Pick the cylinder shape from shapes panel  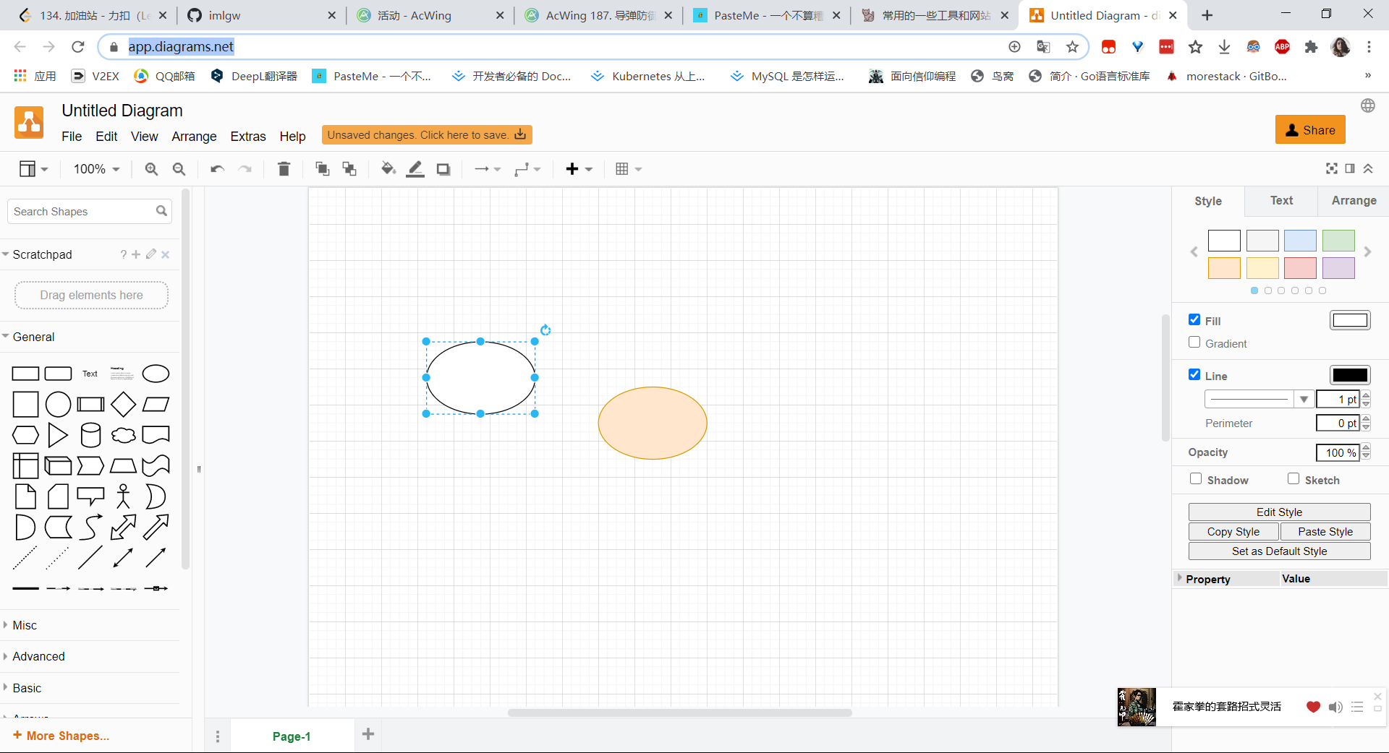click(90, 435)
